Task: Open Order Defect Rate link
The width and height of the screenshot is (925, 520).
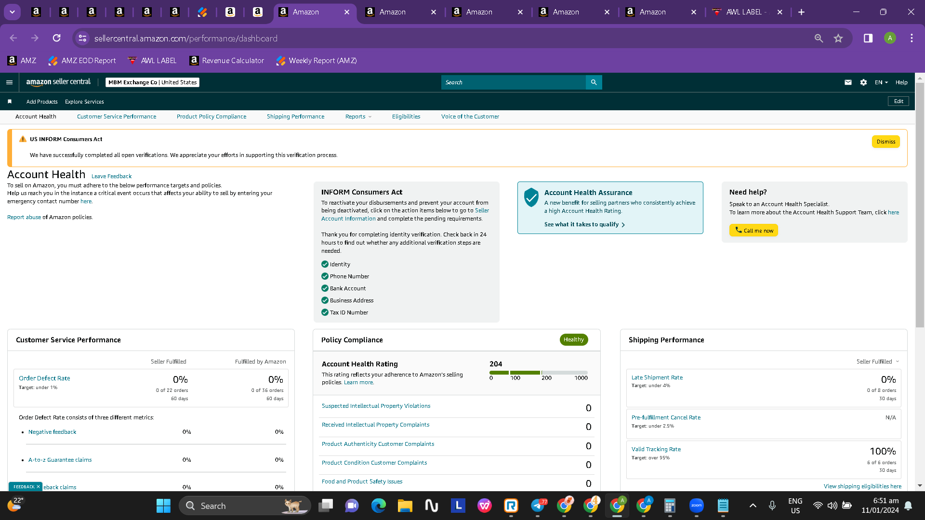Action: [44, 378]
